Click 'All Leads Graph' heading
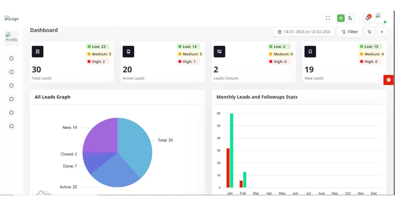Viewport: 395px width, 206px height. pyautogui.click(x=53, y=97)
